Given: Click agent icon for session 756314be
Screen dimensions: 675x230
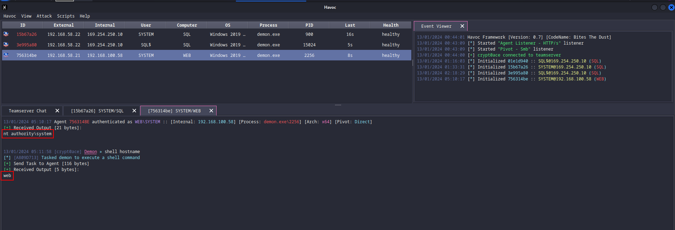Looking at the screenshot, I should tap(6, 55).
